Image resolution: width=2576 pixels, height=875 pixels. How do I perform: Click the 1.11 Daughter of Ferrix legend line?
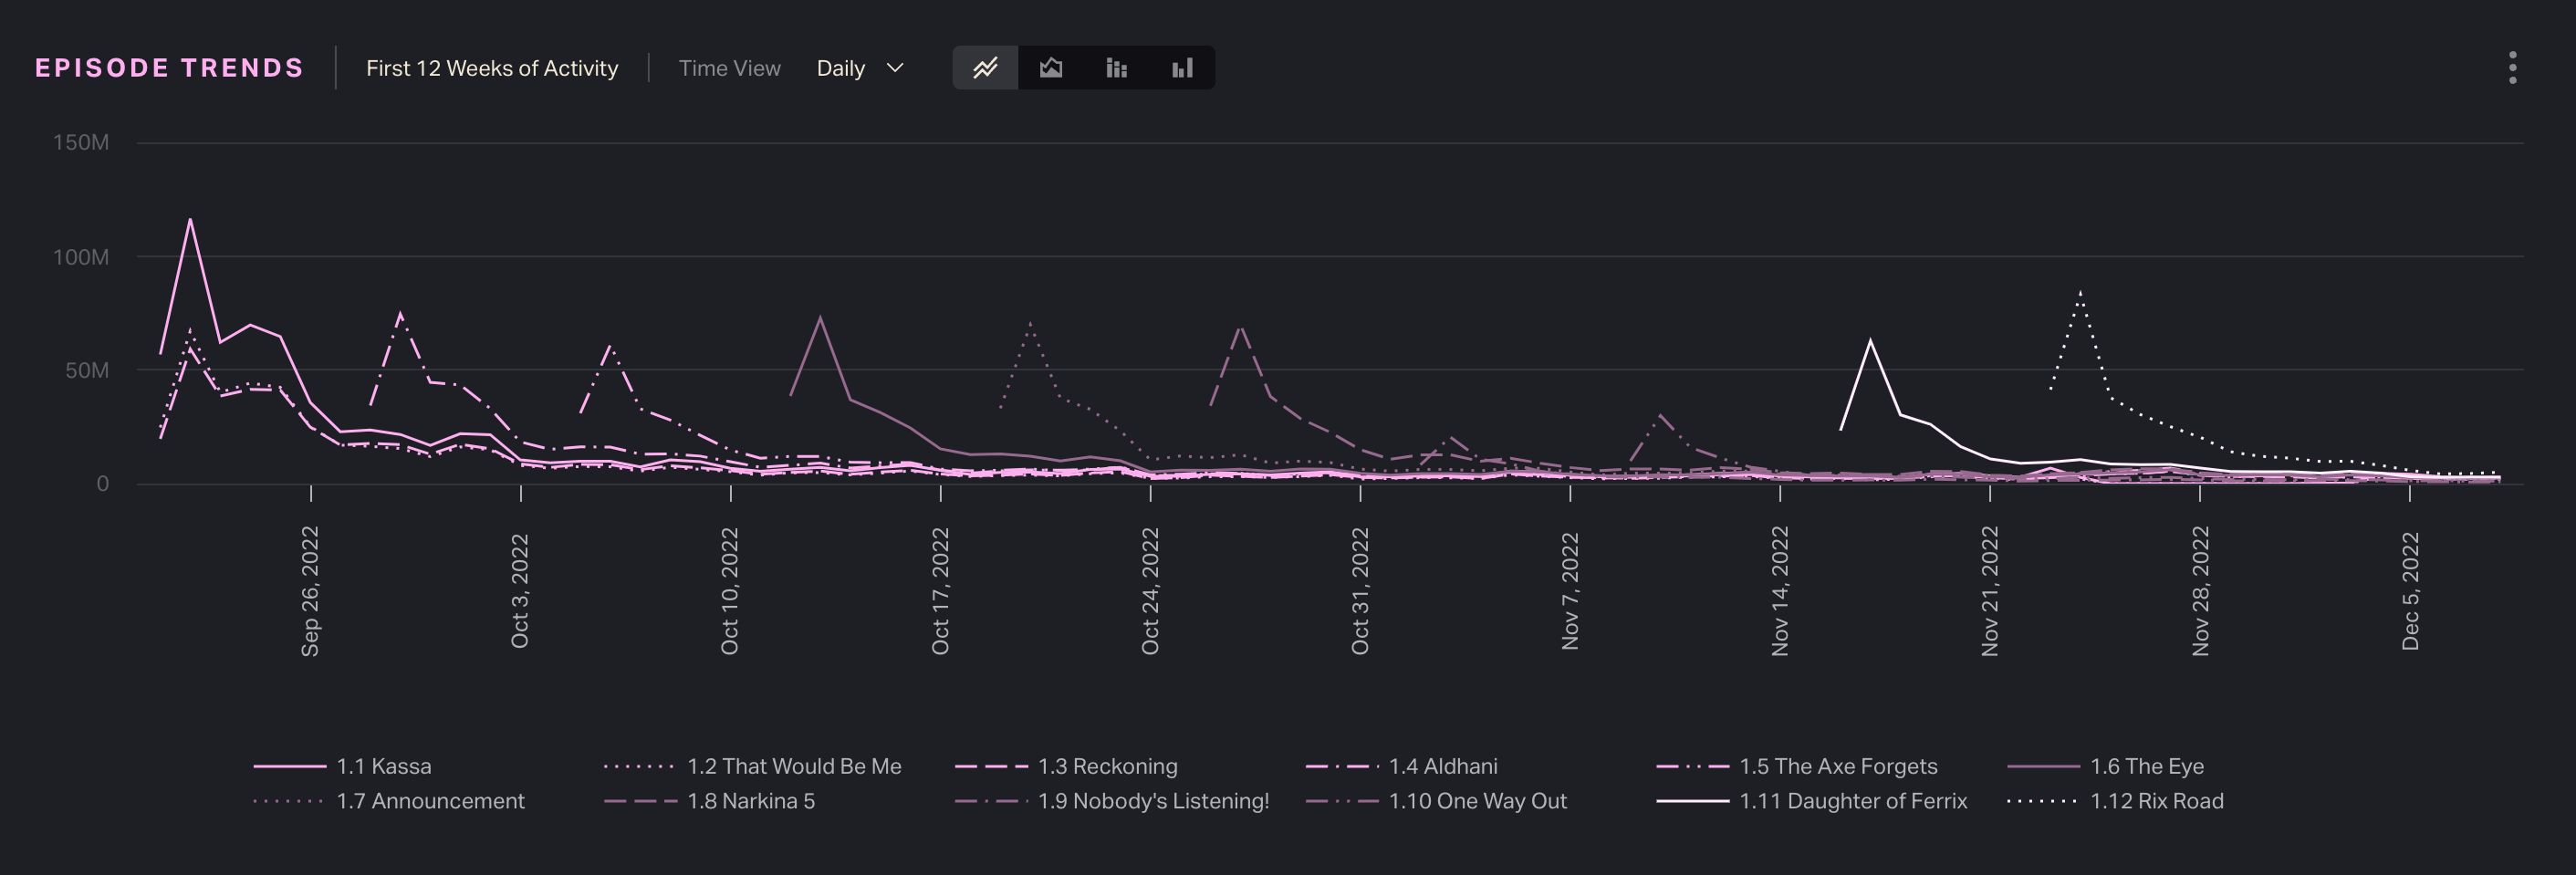coord(1692,801)
